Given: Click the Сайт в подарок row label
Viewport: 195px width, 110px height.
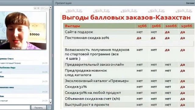Looking at the screenshot, I should (x=79, y=32).
